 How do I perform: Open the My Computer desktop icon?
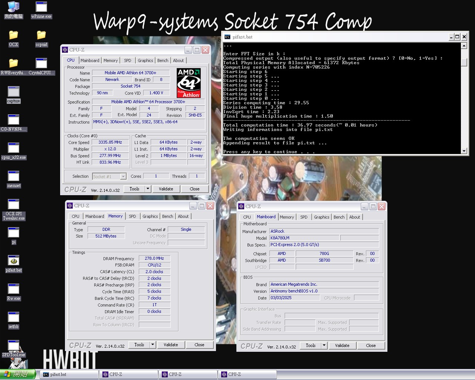[13, 10]
